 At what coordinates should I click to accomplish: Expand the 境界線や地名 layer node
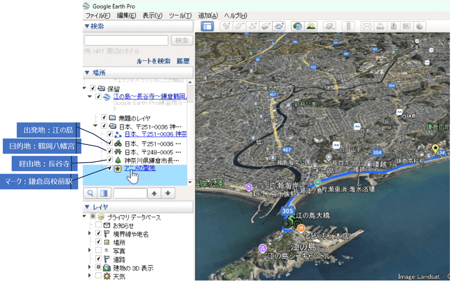click(x=90, y=234)
